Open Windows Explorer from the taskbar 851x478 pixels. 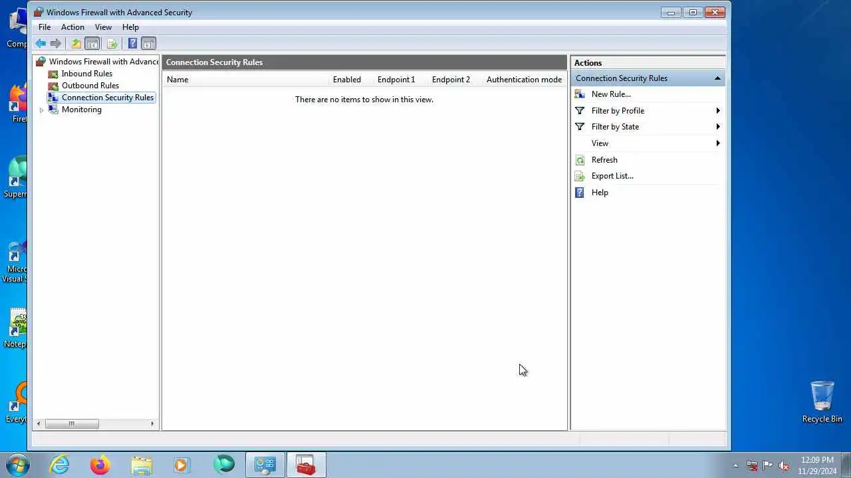pos(142,465)
